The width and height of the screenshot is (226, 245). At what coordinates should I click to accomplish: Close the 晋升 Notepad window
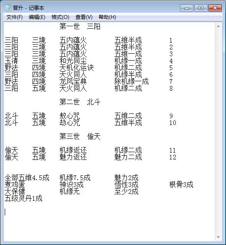click(215, 8)
